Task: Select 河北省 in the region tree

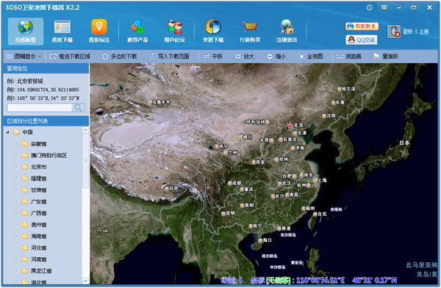Action: 38,248
